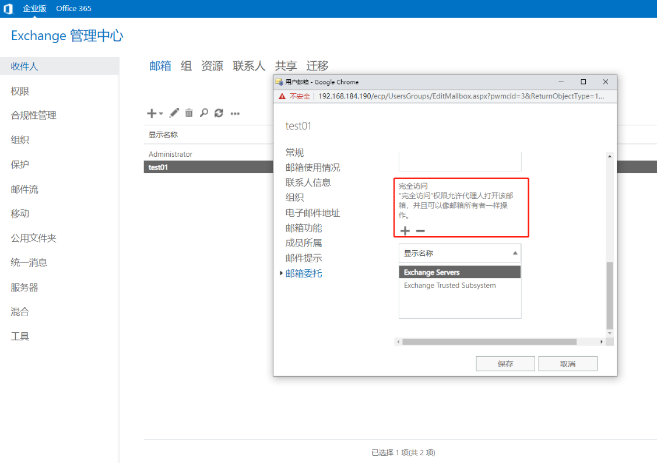Open the 资源 tab
657x471 pixels.
point(212,66)
